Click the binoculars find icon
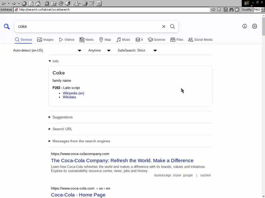265x198 pixels. click(231, 10)
